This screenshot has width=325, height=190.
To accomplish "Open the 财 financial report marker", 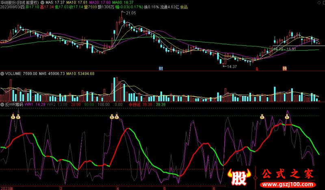I will [161, 68].
